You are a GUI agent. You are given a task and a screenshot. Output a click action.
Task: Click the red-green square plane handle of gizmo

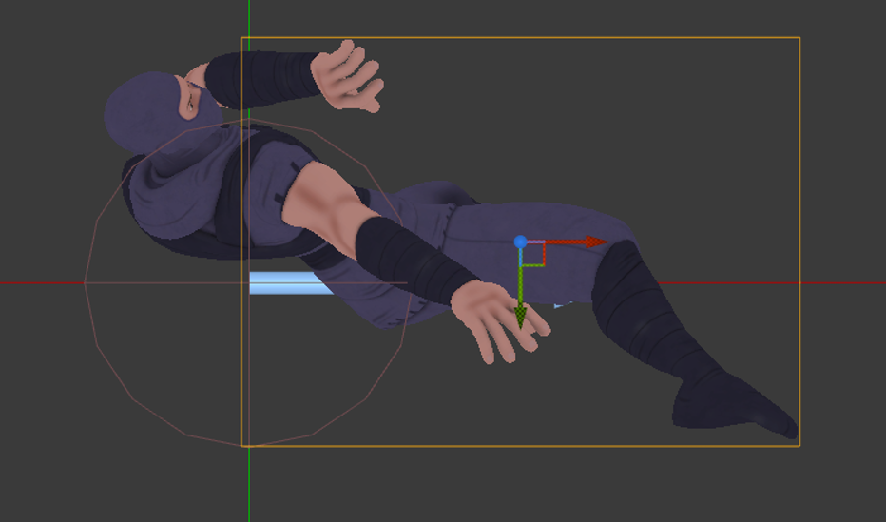coord(533,254)
